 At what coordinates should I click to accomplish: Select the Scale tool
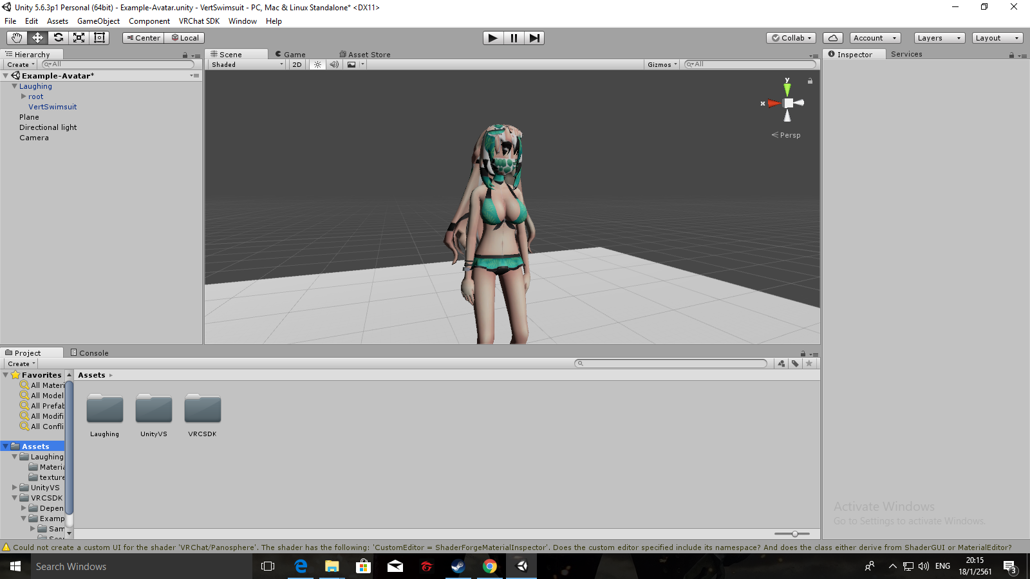79,38
